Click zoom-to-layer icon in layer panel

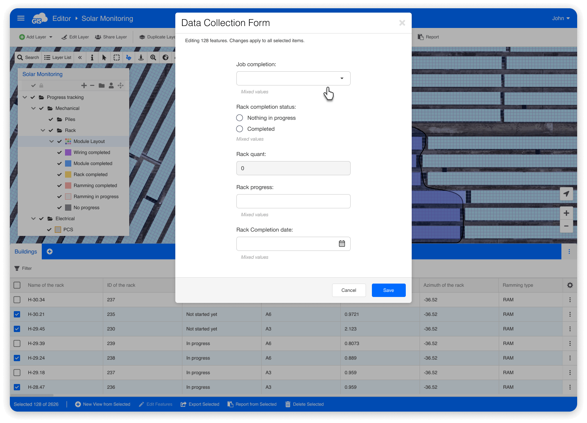pyautogui.click(x=121, y=85)
